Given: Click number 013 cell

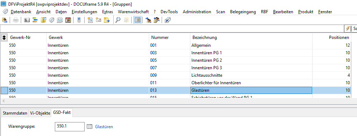Looking at the screenshot, I should pyautogui.click(x=170, y=90).
